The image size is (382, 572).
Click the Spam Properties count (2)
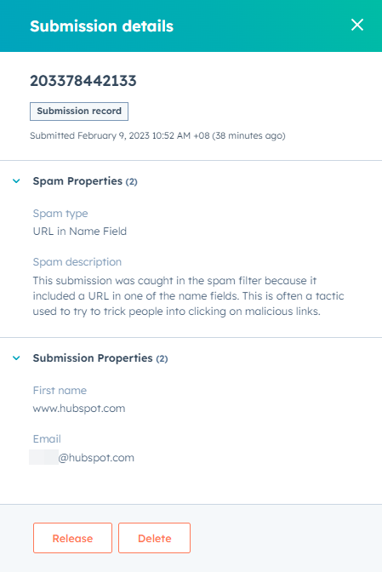(x=132, y=181)
